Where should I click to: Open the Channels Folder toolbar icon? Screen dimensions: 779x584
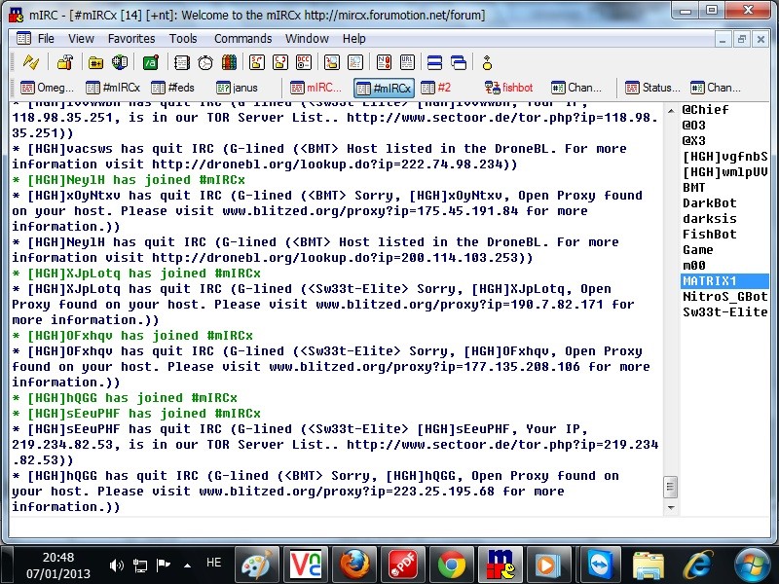95,62
